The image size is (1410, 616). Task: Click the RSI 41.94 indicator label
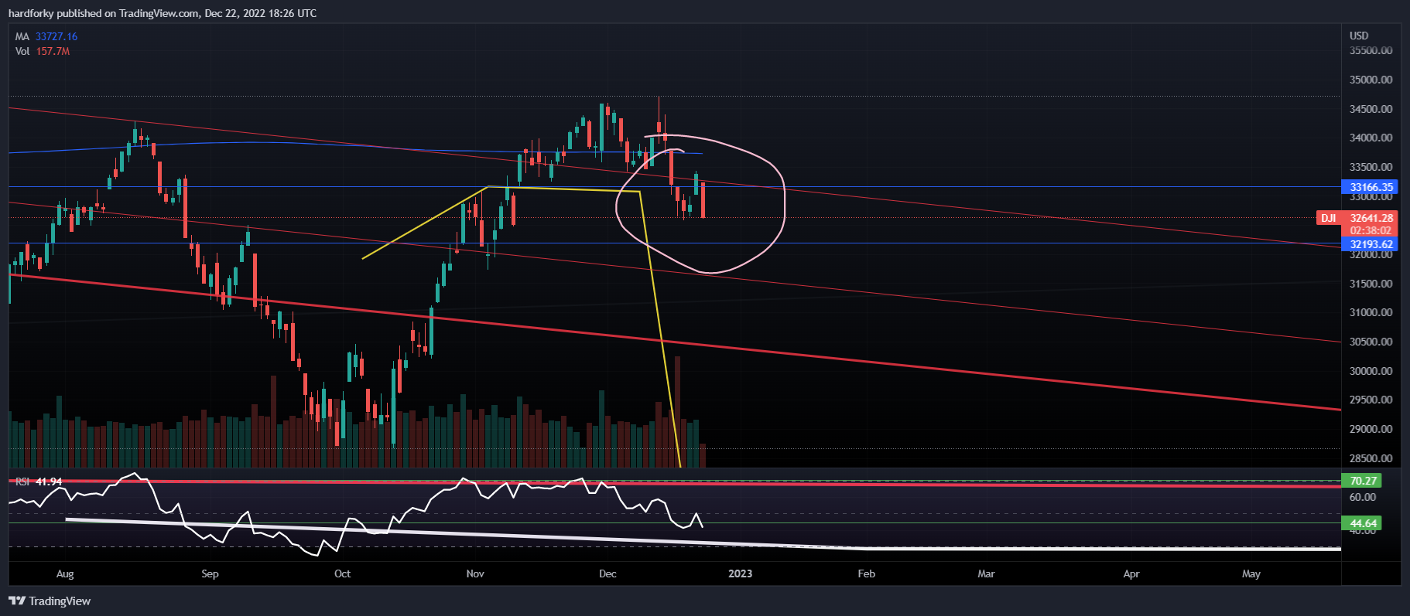(x=39, y=482)
